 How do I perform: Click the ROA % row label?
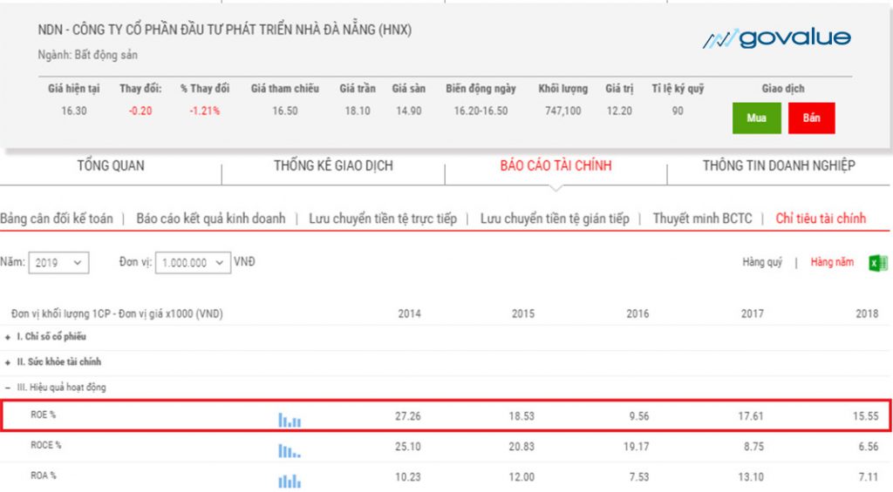44,475
